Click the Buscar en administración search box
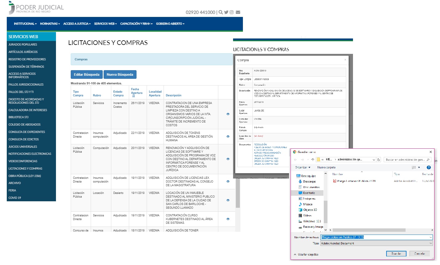The width and height of the screenshot is (440, 265). 407,160
